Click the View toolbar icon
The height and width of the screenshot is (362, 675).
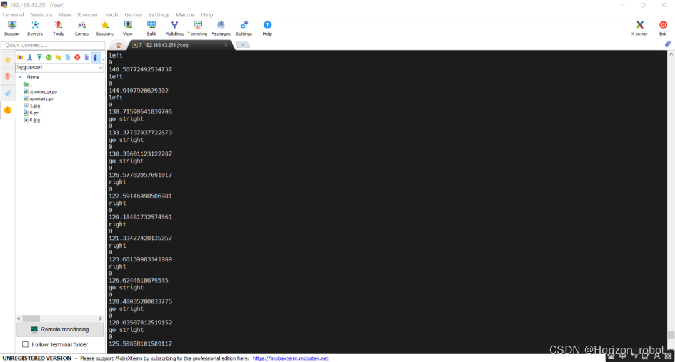point(128,28)
